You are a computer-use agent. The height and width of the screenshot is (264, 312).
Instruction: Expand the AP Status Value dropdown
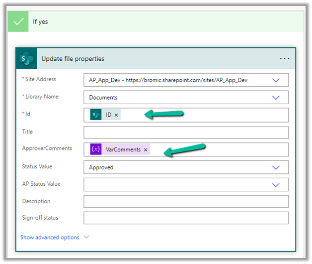point(276,185)
